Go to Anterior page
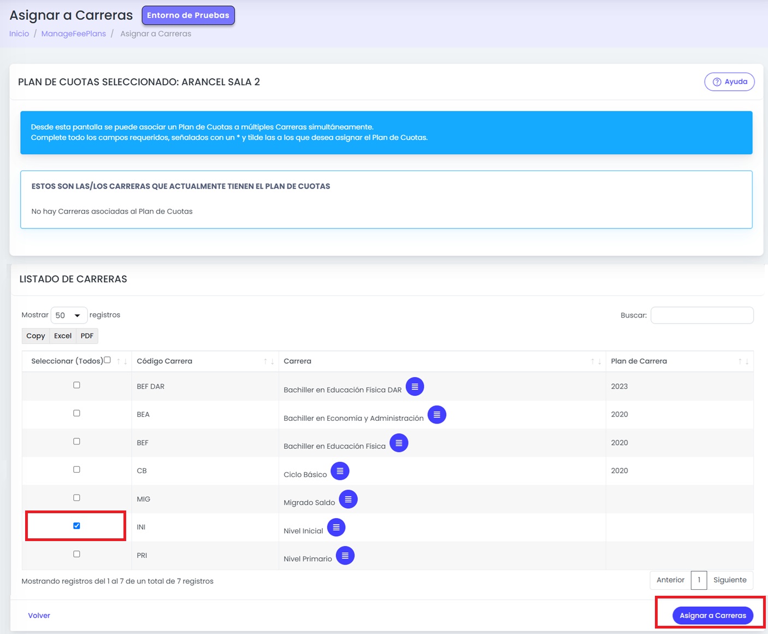The height and width of the screenshot is (634, 768). tap(670, 580)
